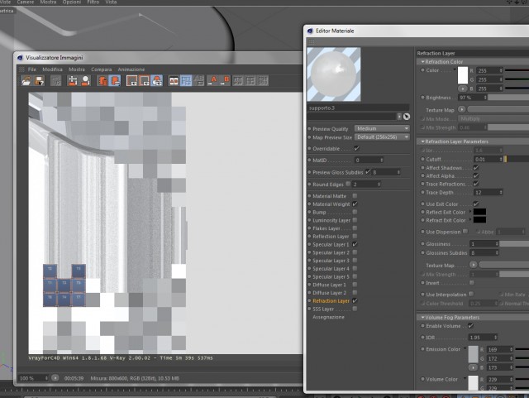Click the open file icon in Visualizzatore Immagini
Screen dimensions: 529x398
26,81
